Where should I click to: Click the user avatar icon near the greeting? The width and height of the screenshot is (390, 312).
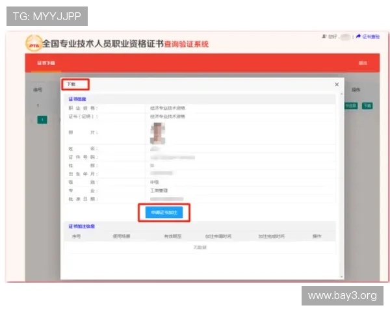[x=324, y=36]
